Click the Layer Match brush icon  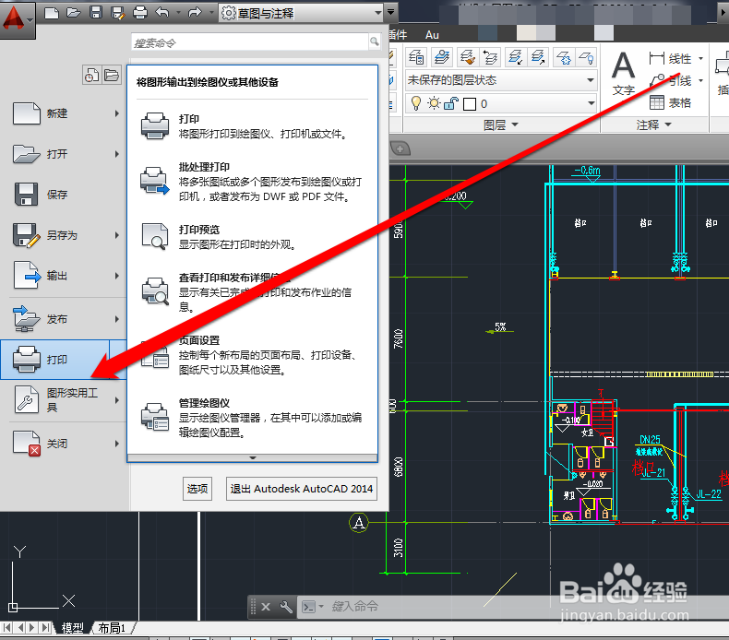tap(468, 57)
